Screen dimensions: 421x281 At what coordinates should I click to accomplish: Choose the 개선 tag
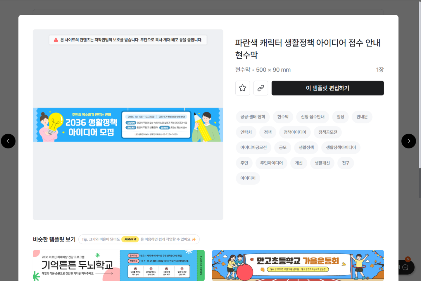[x=299, y=163]
